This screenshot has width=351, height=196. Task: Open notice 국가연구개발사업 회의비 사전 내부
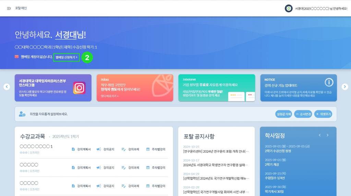tap(216, 192)
